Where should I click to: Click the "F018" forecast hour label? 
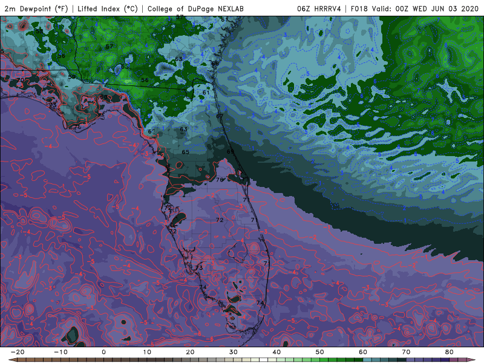359,8
